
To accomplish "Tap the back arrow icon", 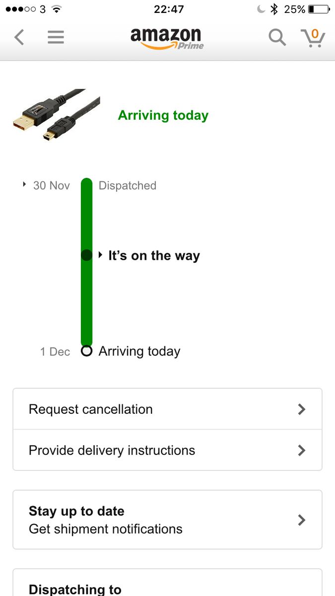I will click(19, 37).
